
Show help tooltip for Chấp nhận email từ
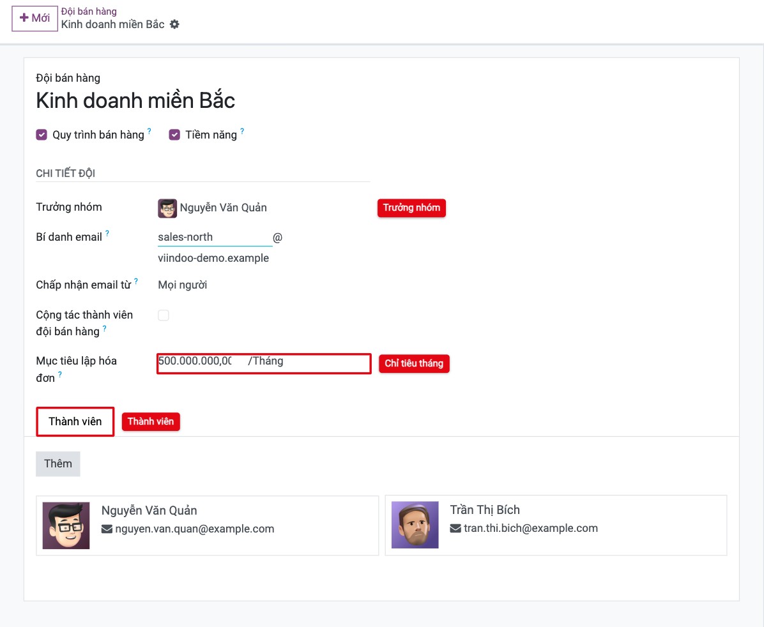(136, 281)
